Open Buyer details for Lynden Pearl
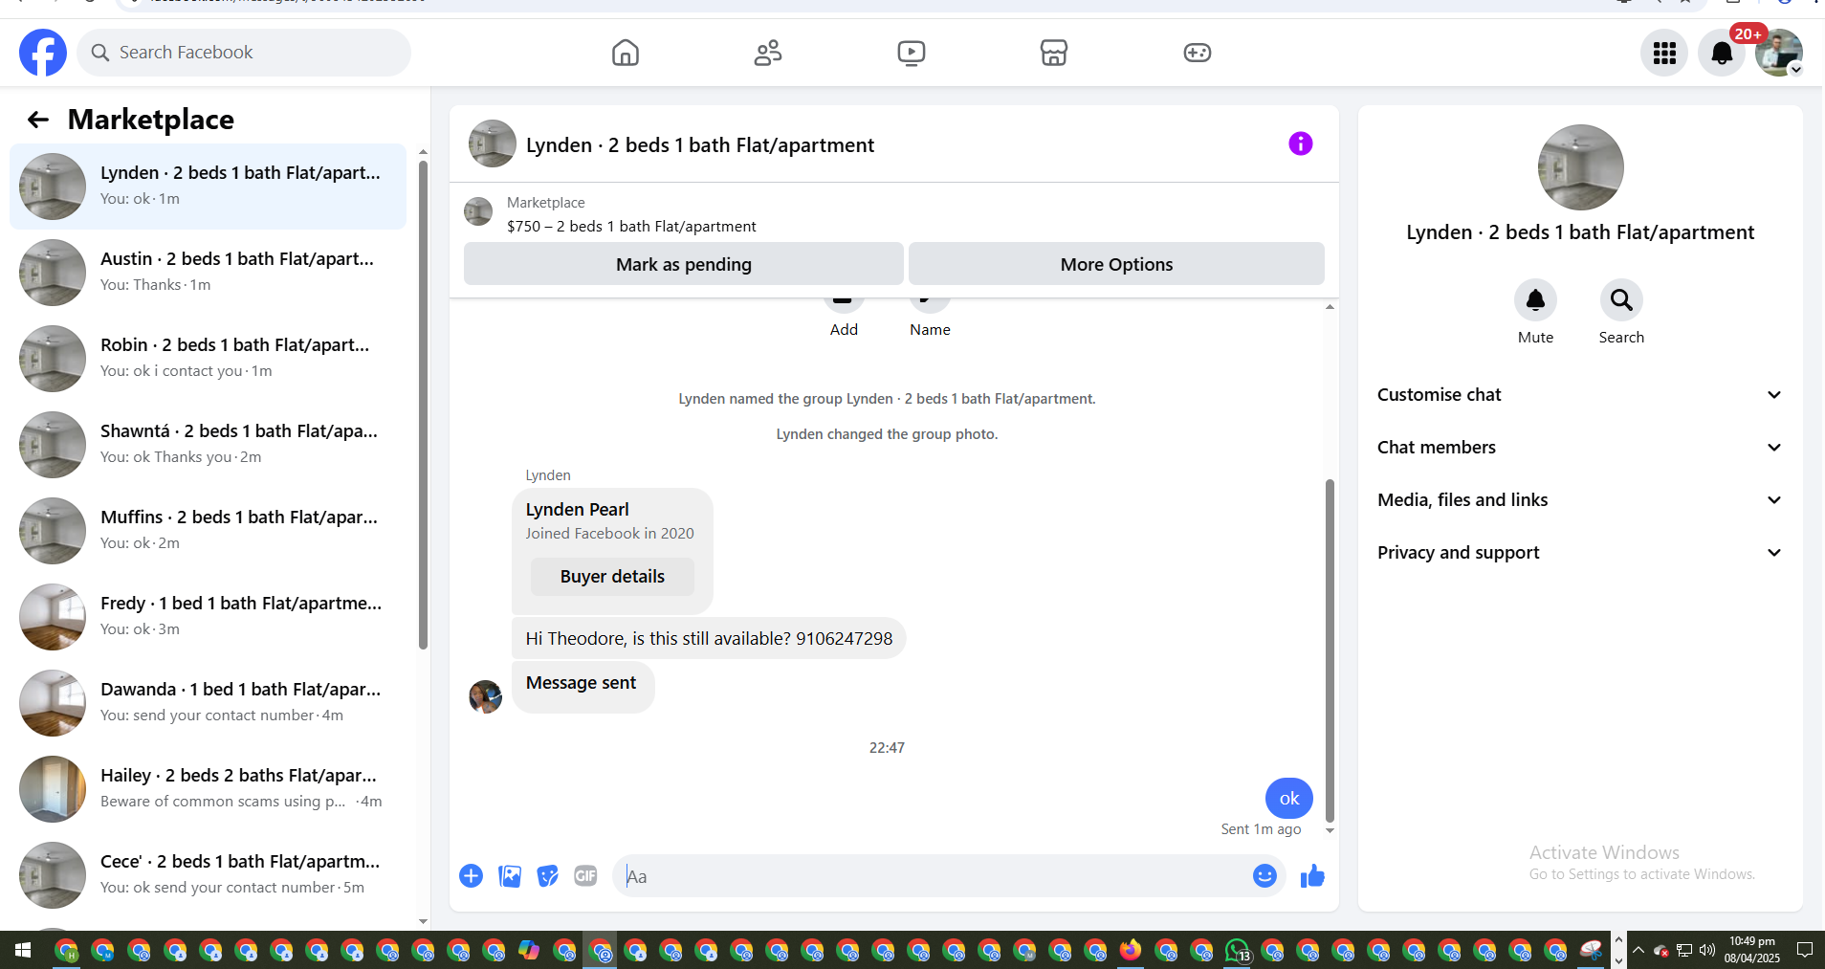 coord(612,577)
